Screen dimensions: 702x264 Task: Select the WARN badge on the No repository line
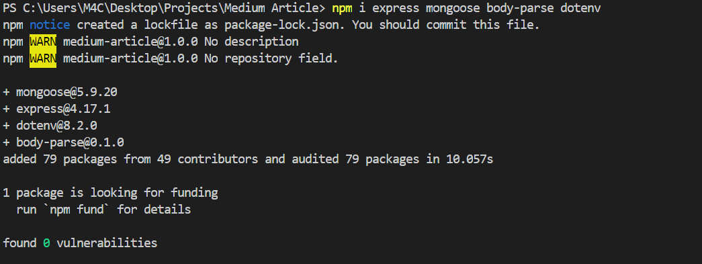tap(43, 58)
